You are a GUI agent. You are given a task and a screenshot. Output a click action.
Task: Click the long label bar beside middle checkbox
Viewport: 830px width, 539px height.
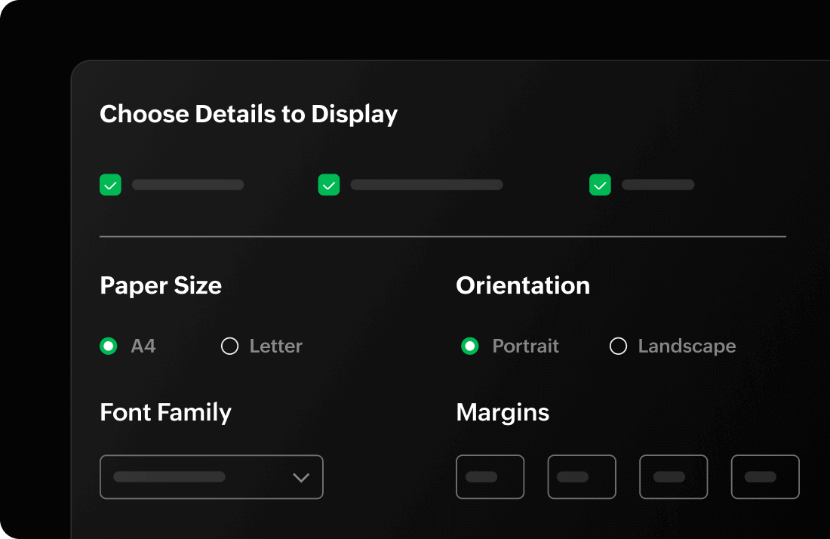[426, 185]
